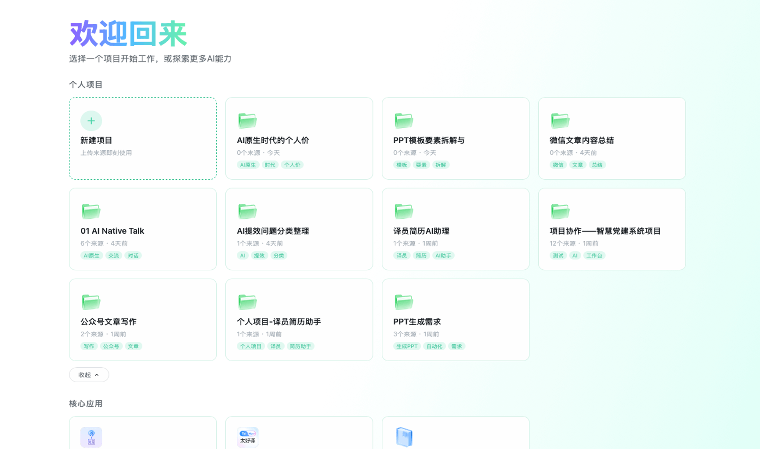Select the 生成PPT tag
Image resolution: width=760 pixels, height=449 pixels.
pos(407,347)
